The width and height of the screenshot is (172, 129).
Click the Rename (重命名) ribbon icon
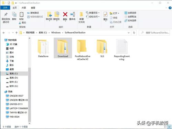point(73,14)
